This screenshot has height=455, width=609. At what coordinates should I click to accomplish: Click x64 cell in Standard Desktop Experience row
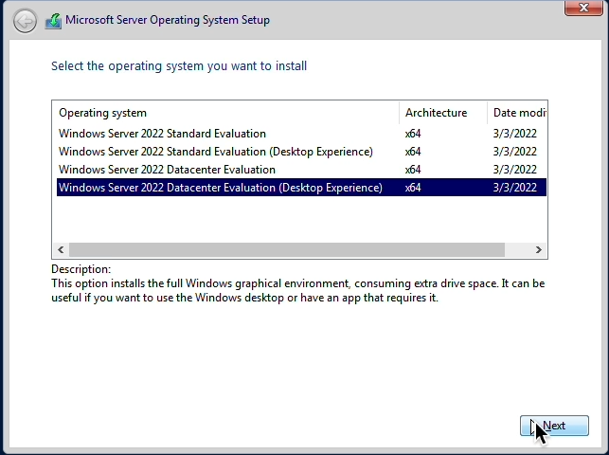point(413,152)
